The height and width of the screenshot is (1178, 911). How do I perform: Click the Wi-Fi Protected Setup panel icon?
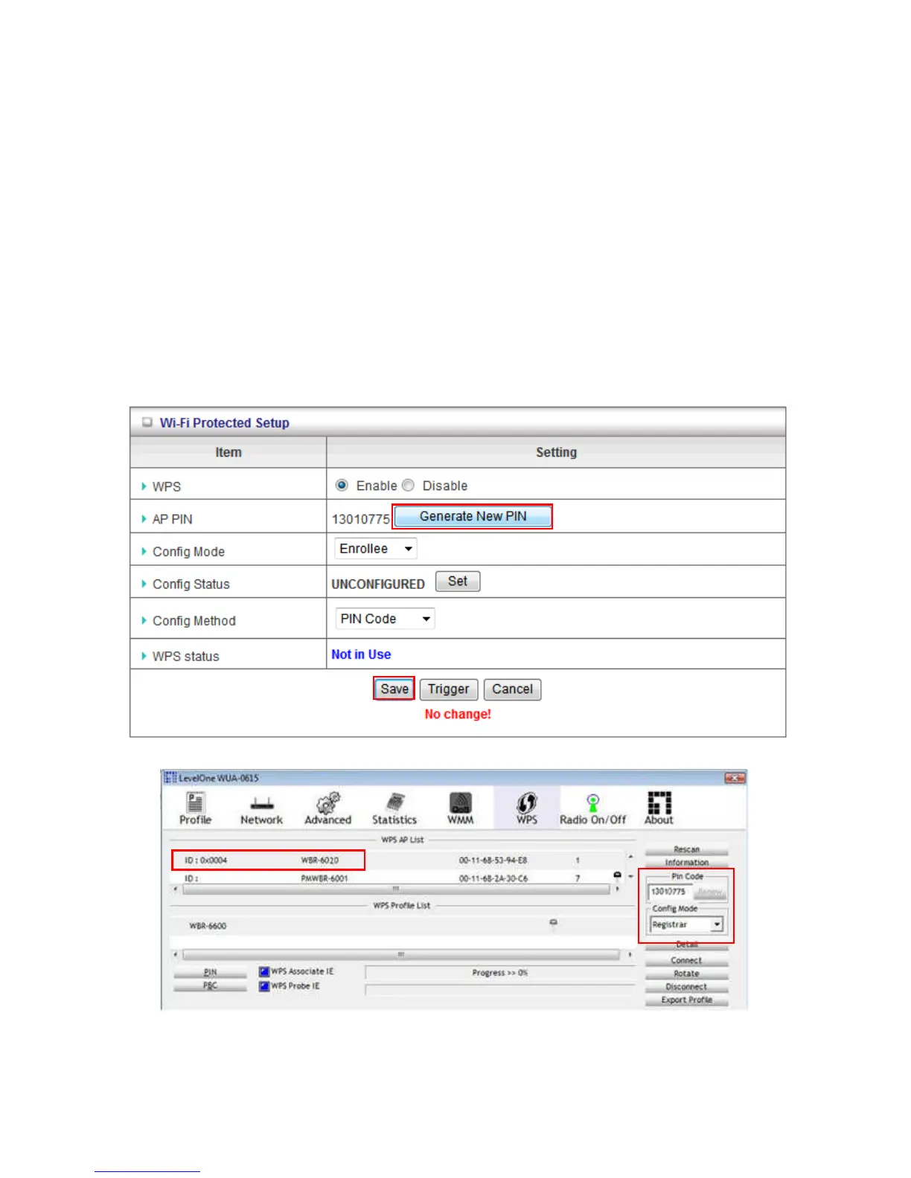[147, 422]
